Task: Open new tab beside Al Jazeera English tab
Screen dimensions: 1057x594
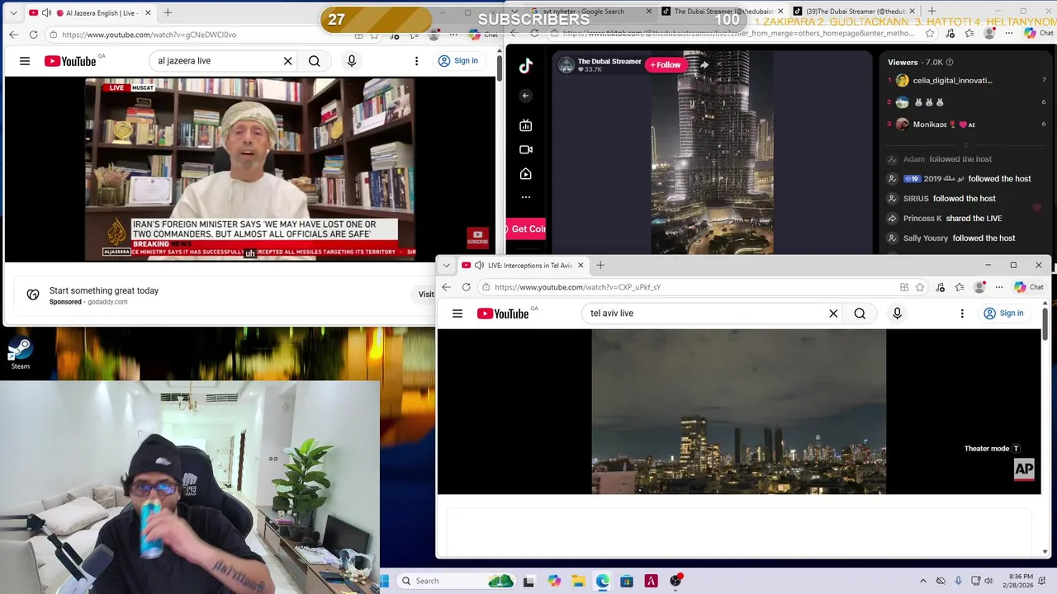Action: [168, 13]
